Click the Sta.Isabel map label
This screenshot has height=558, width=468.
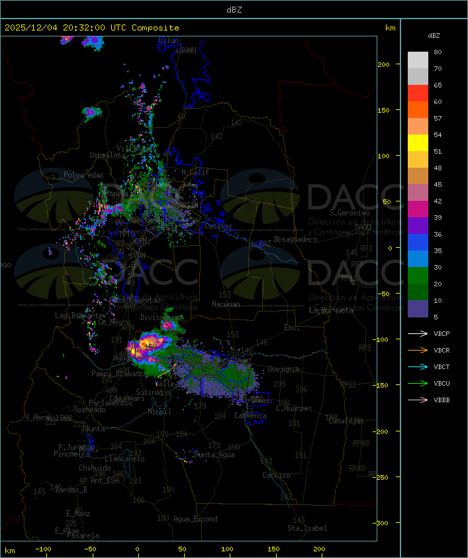point(307,528)
